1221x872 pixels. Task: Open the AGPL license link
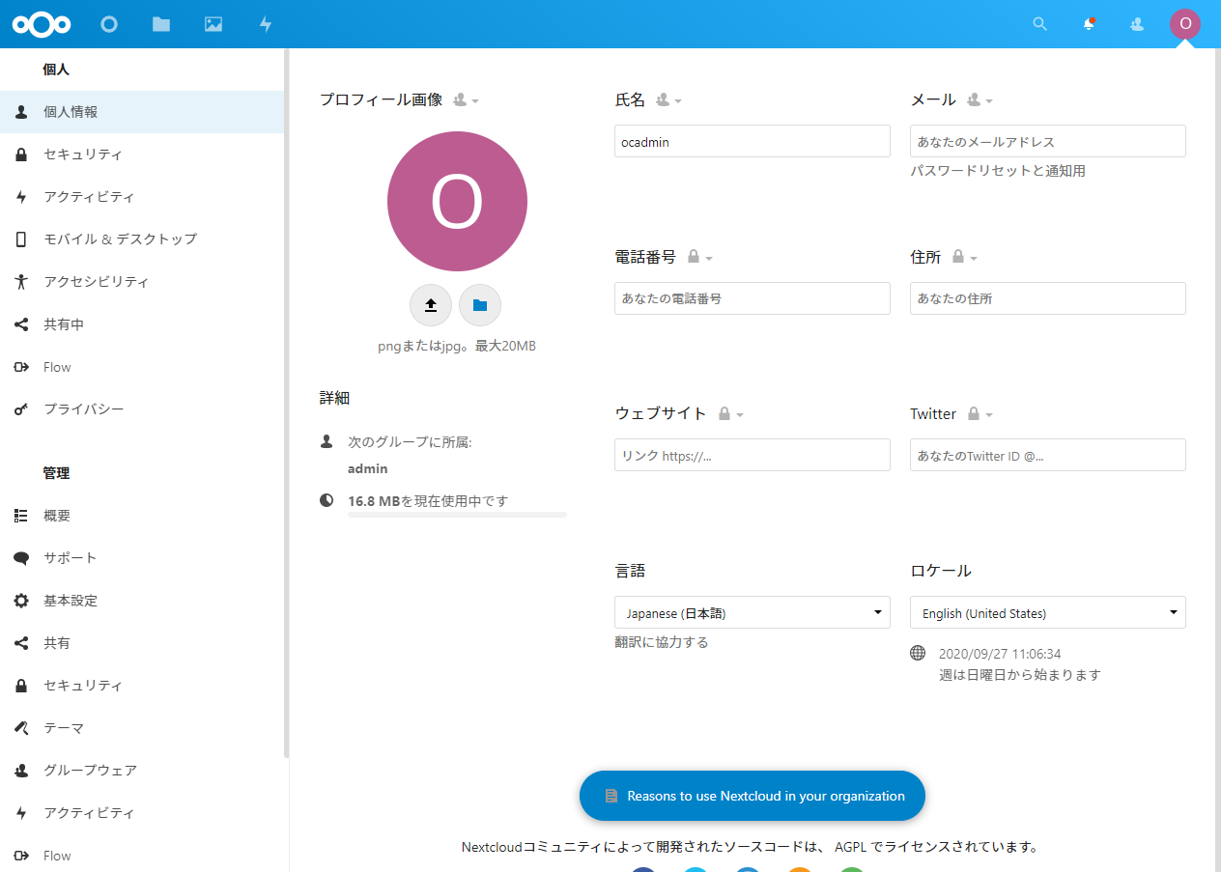tap(851, 848)
